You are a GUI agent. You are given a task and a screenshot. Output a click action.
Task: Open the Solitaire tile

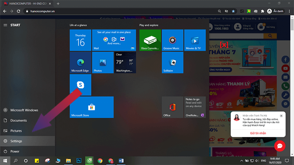[x=172, y=62]
